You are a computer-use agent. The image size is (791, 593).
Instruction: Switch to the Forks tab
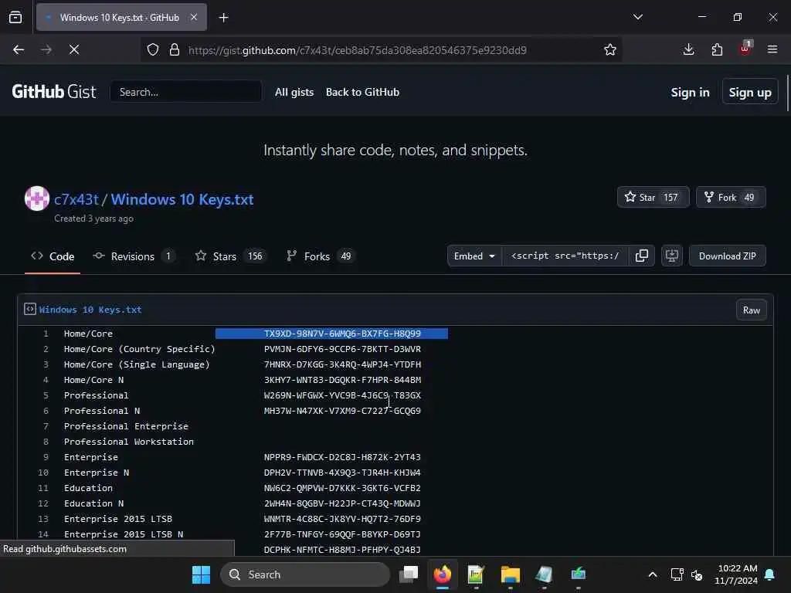tap(321, 256)
